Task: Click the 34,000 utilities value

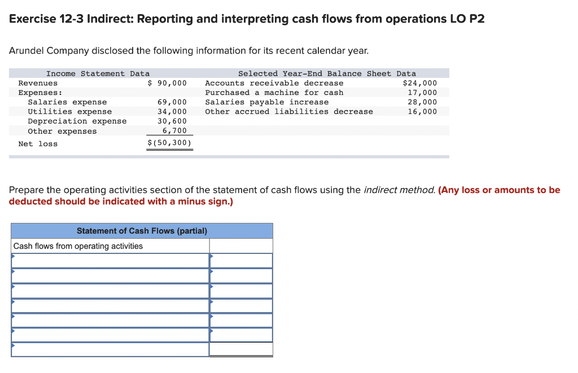Action: [x=172, y=112]
